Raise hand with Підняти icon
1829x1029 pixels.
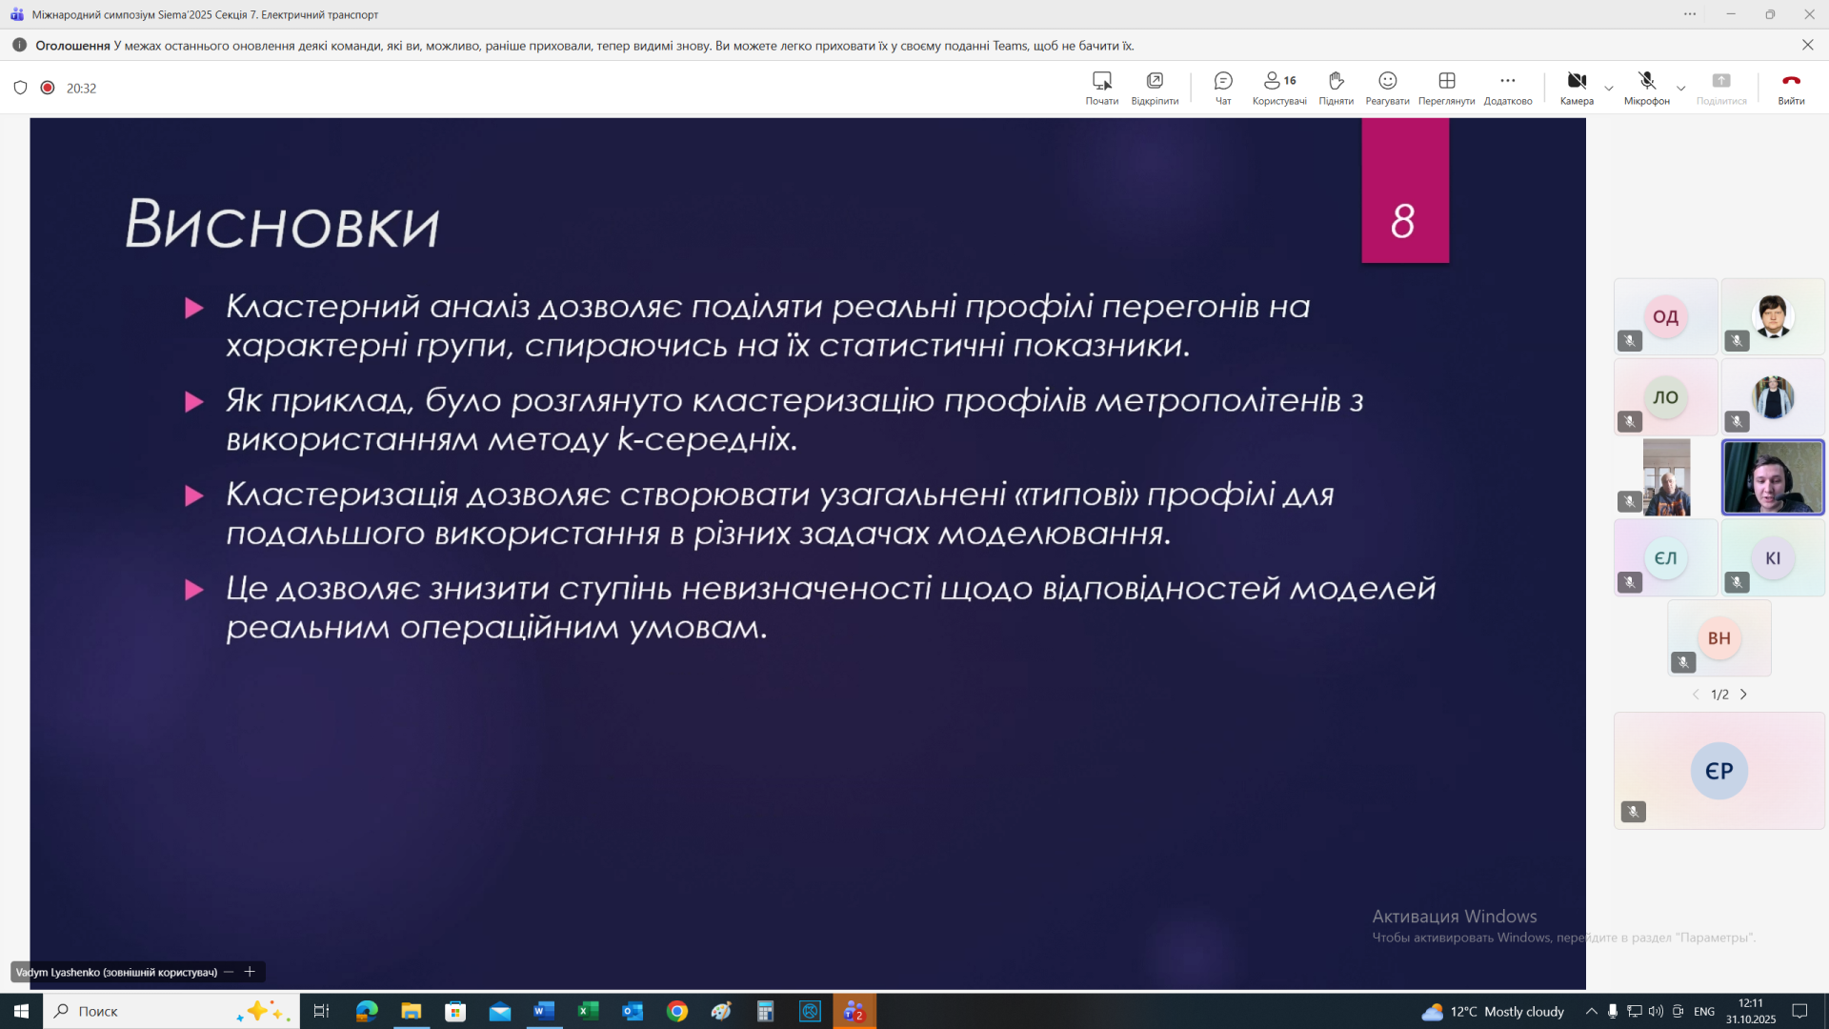(1336, 87)
